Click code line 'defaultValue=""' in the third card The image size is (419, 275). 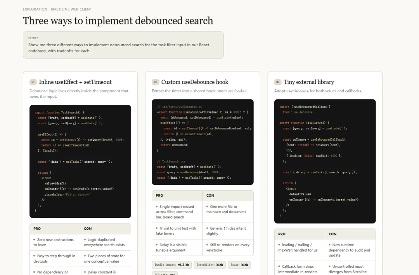(x=302, y=194)
